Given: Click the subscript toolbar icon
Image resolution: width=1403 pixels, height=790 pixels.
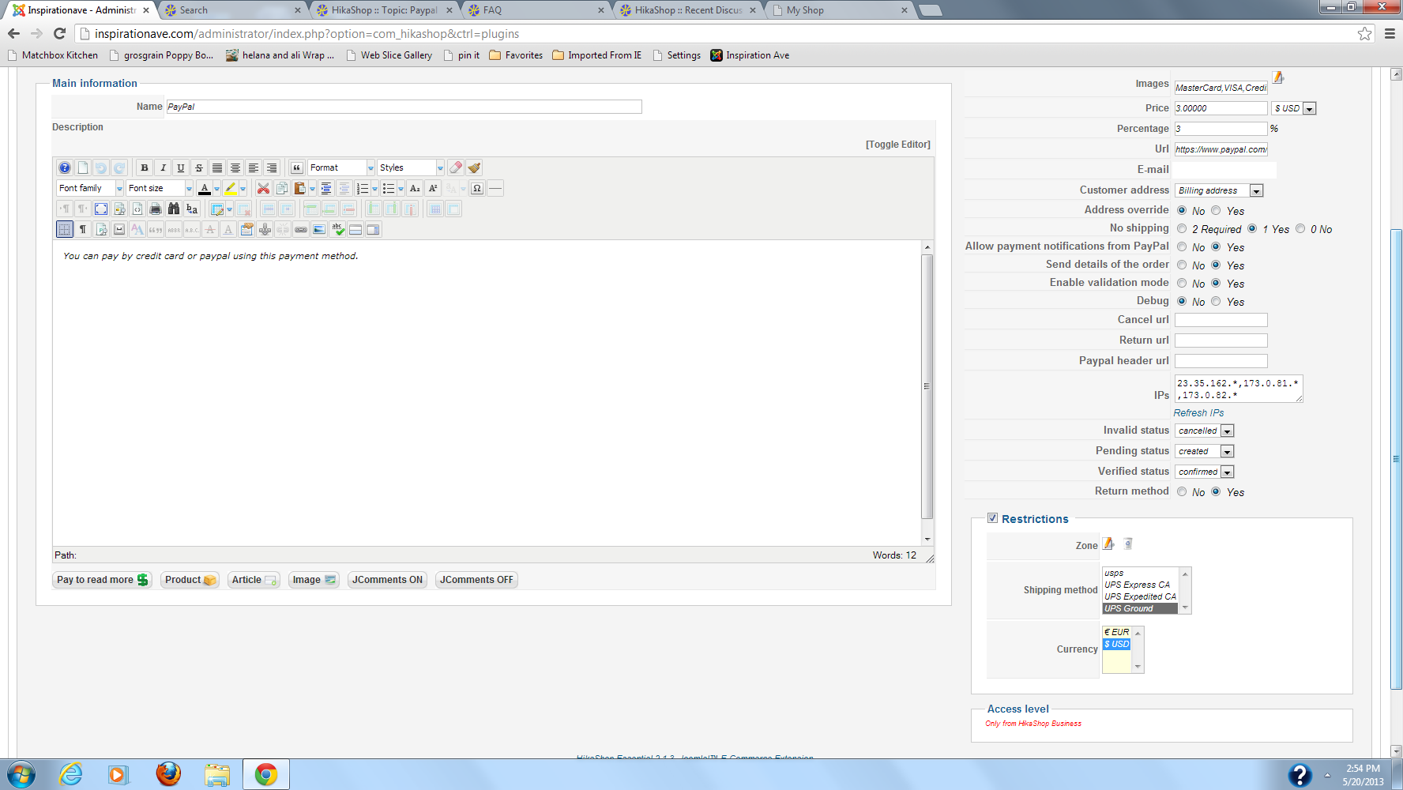Looking at the screenshot, I should click(x=415, y=188).
